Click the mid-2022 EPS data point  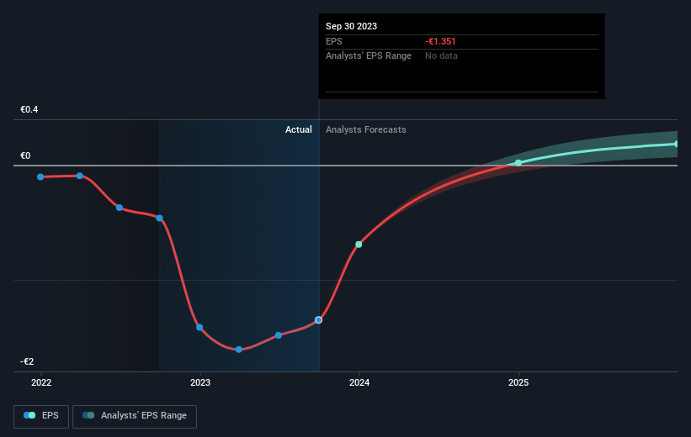[x=120, y=208]
